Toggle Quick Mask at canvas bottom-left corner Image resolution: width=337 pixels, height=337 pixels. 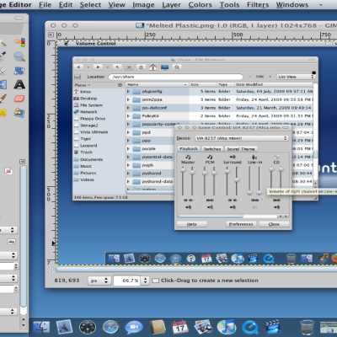pos(50,270)
